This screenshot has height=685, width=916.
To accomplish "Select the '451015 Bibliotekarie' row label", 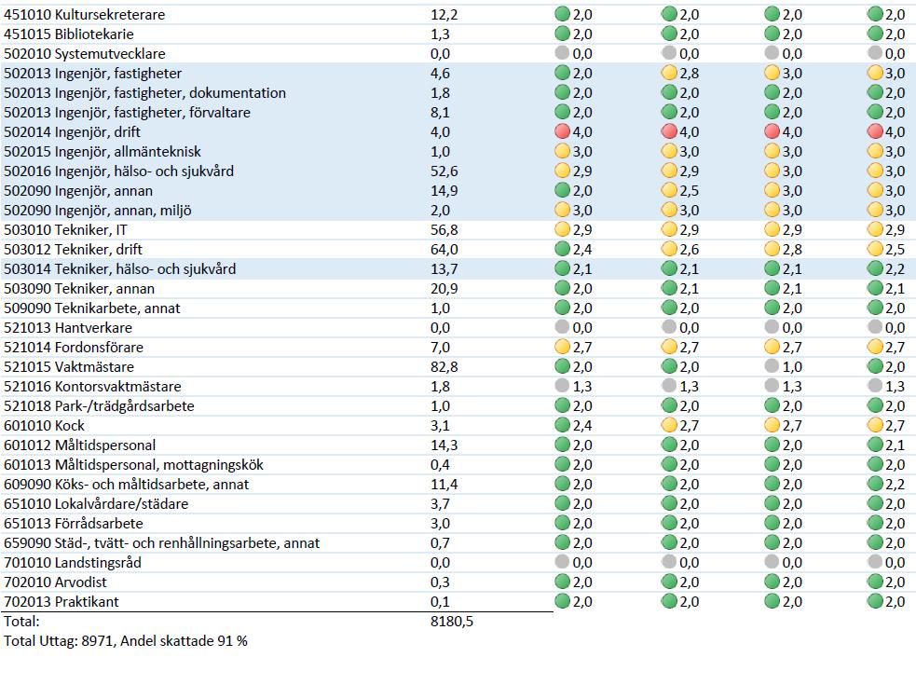I will [68, 34].
